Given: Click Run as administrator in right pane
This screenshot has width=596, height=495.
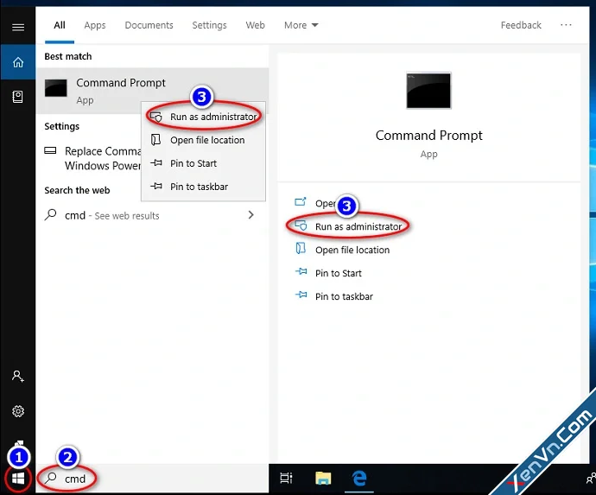Looking at the screenshot, I should [349, 226].
